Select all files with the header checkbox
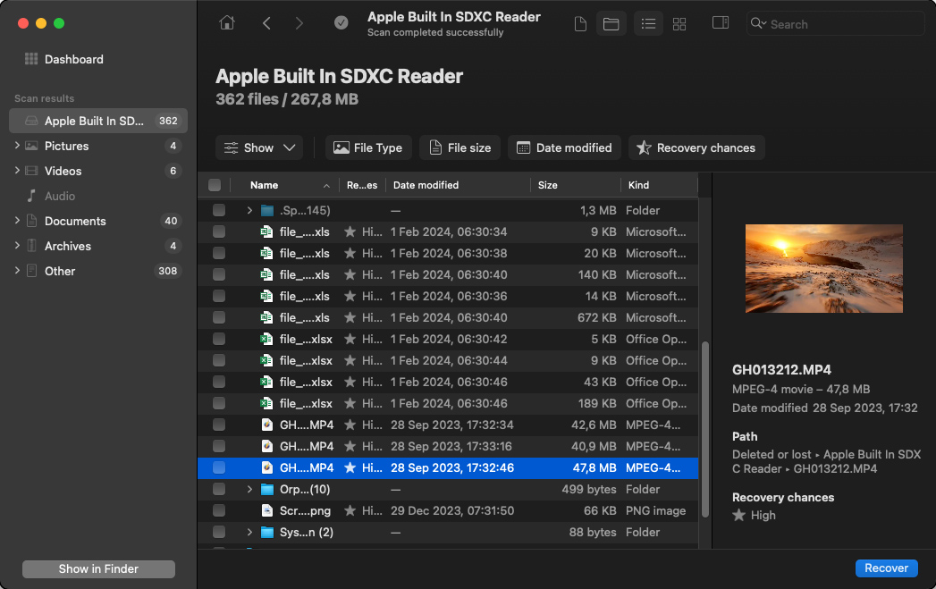 click(x=215, y=185)
